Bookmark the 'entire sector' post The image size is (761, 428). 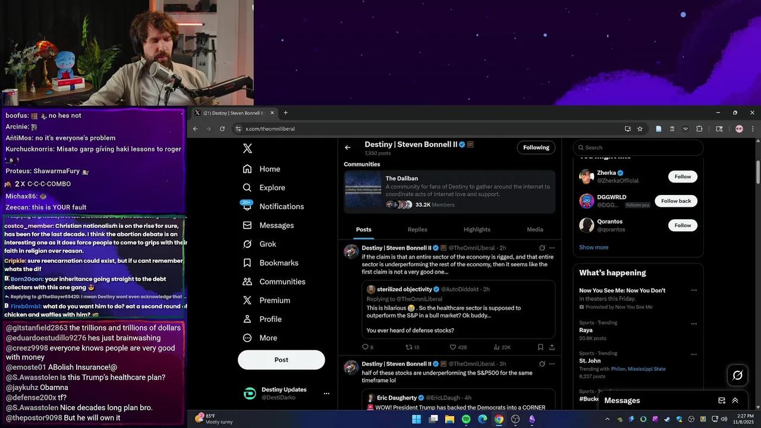tap(540, 347)
